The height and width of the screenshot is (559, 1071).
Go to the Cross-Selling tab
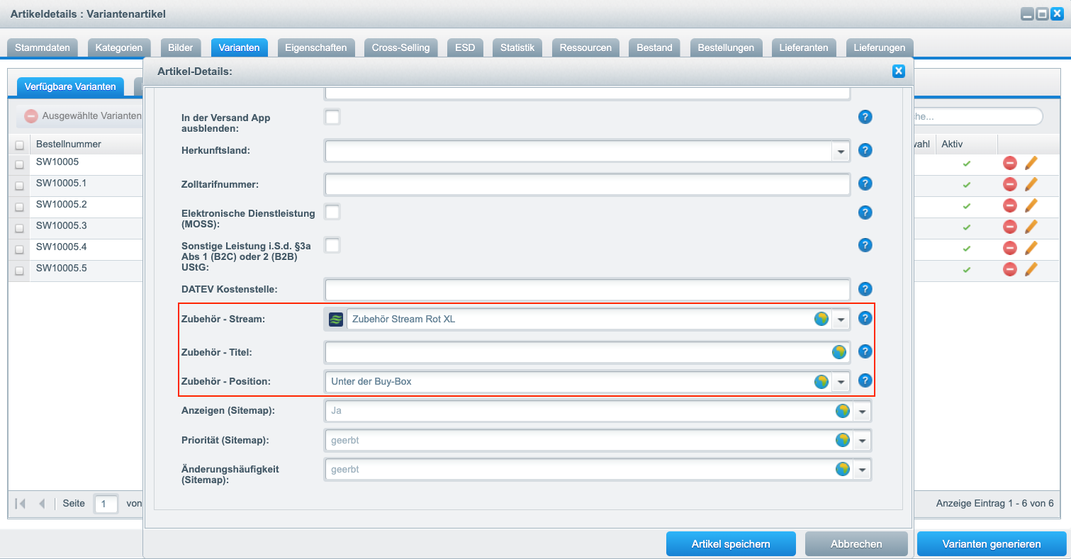(400, 47)
